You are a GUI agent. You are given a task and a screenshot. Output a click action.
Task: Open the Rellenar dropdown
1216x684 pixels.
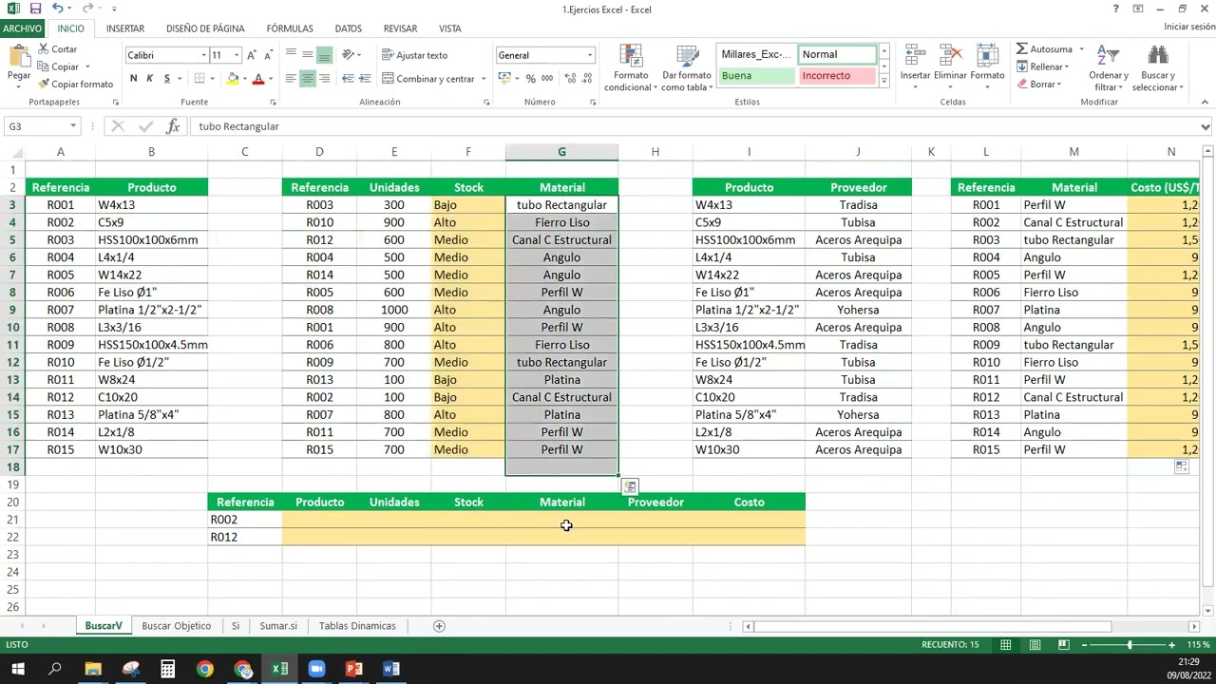1041,66
